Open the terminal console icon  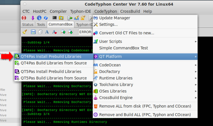click(x=55, y=18)
